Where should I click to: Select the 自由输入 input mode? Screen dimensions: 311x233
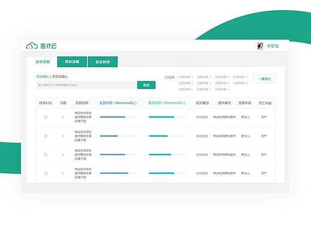point(42,76)
